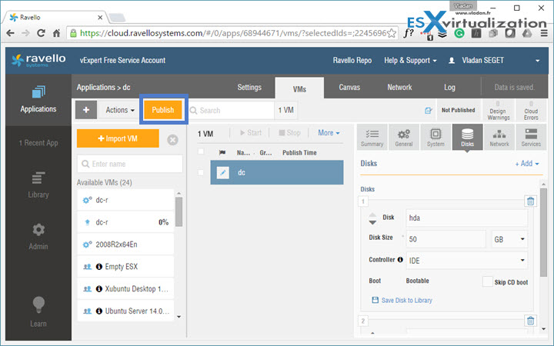Viewport: 554px width, 346px height.
Task: Click the Design Warnings indicator
Action: click(x=498, y=111)
